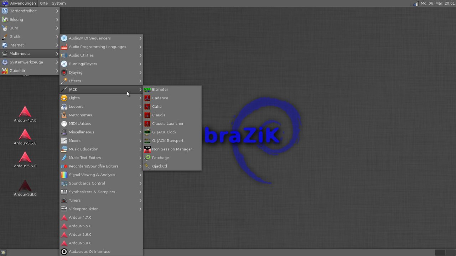This screenshot has height=256, width=456.
Task: Select the JACK menu entry
Action: pyautogui.click(x=101, y=90)
